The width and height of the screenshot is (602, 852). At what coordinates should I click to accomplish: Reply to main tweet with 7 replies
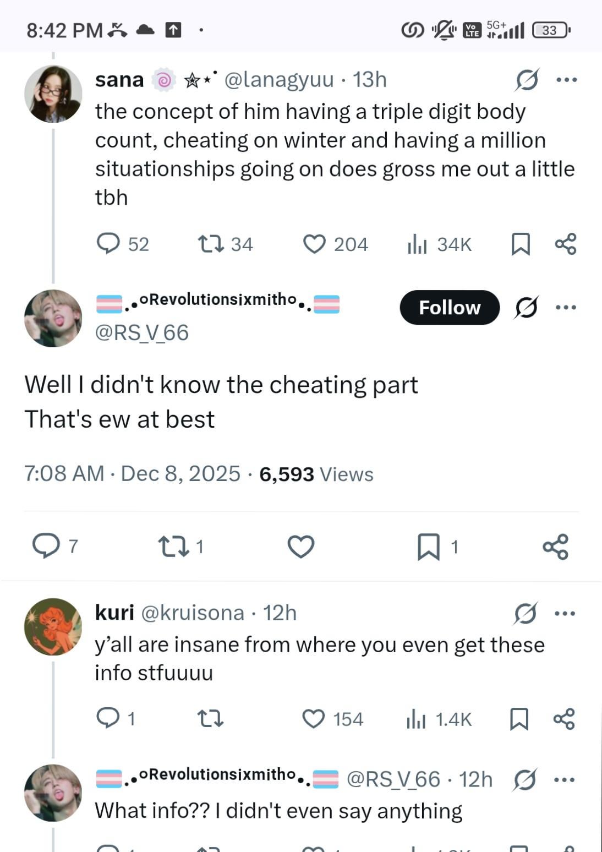[x=46, y=546]
